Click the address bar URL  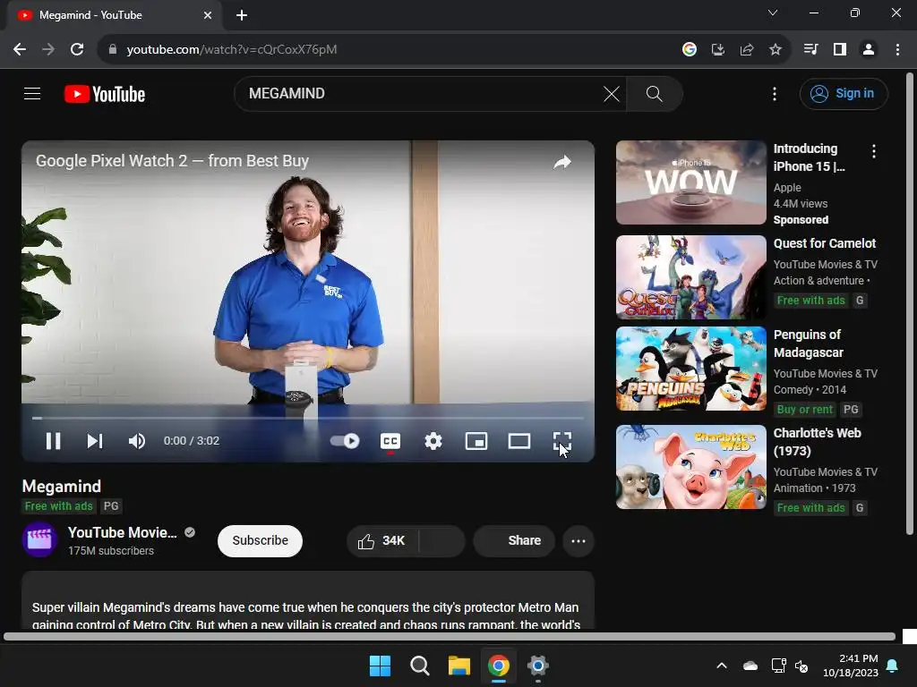(232, 50)
